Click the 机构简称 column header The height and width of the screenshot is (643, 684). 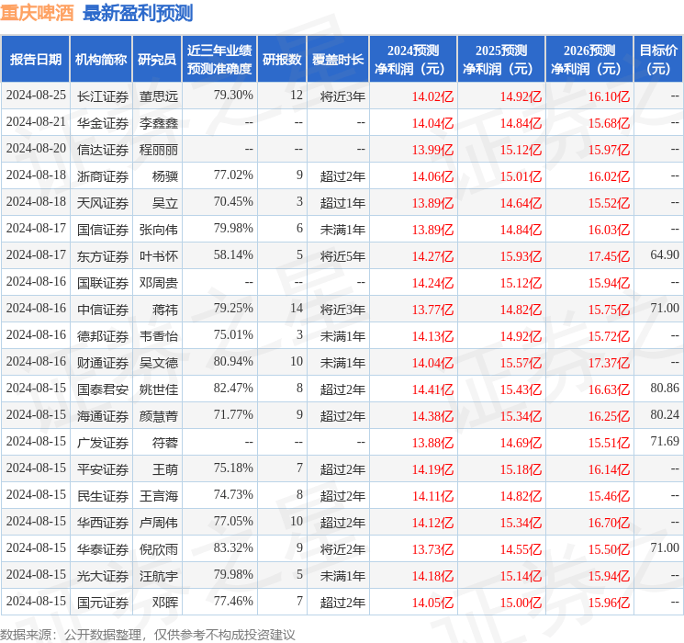click(101, 59)
